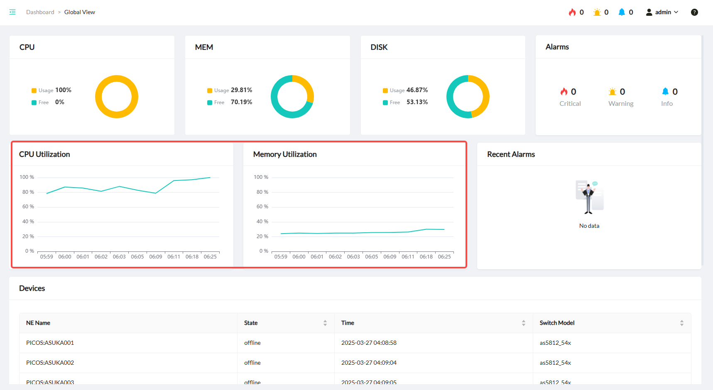
Task: Select the PICOS:ASUKA002 device entry
Action: click(x=50, y=363)
